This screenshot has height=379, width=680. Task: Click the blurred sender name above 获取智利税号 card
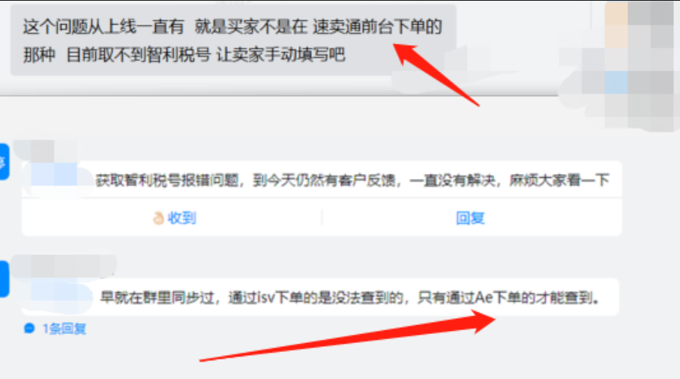46,151
